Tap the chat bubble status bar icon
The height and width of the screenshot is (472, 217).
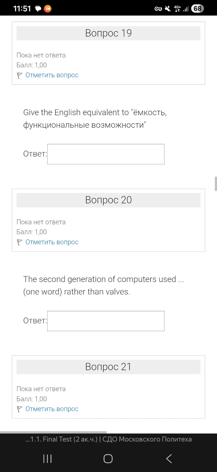pos(38,9)
